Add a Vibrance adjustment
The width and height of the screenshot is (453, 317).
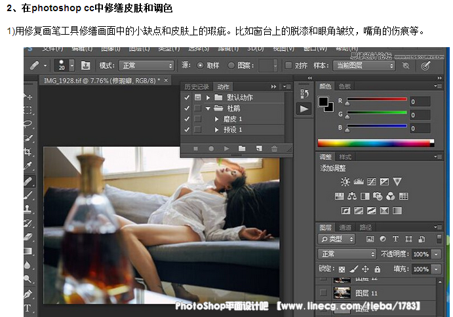point(397,181)
